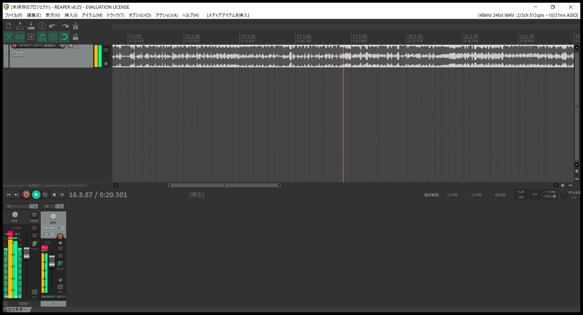The image size is (583, 315).
Task: Click the transport record button
Action: 26,195
